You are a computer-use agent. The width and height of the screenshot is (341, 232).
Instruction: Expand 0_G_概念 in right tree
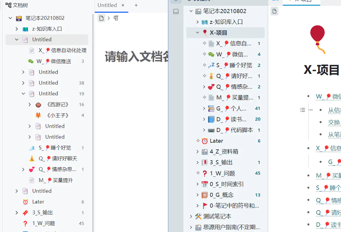click(197, 195)
